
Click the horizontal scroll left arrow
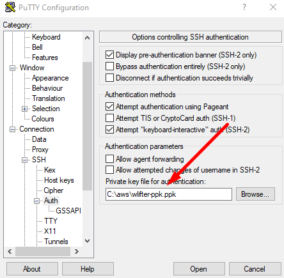point(10,251)
